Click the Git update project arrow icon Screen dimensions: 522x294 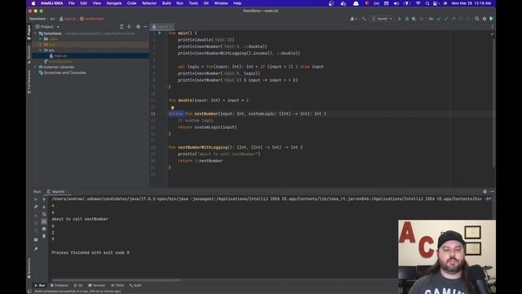(439, 19)
